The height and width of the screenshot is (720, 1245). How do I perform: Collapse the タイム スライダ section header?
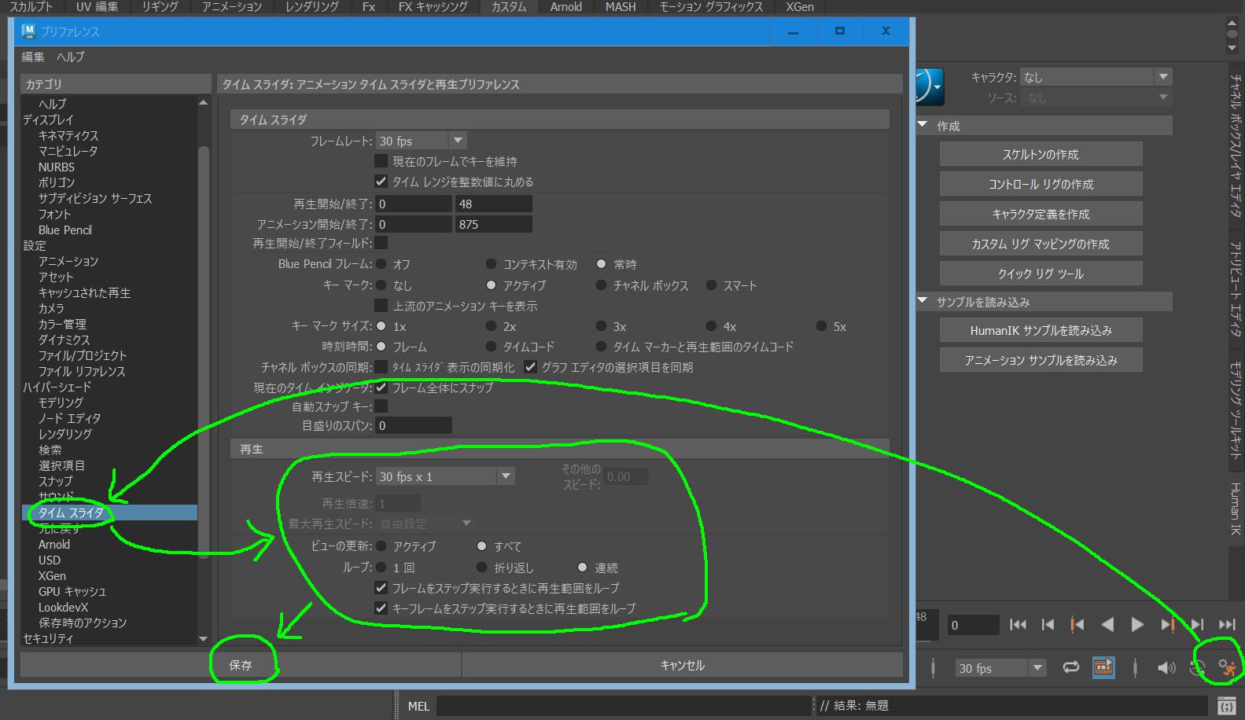click(560, 119)
